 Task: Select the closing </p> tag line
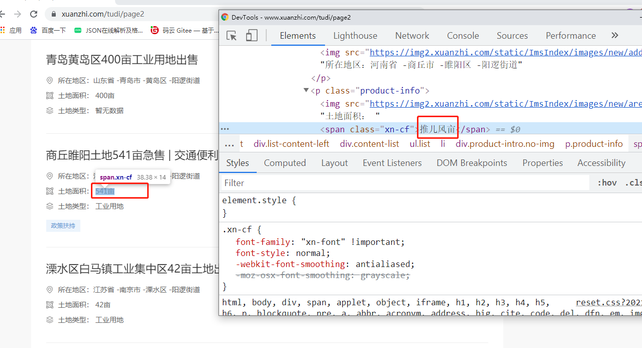321,78
